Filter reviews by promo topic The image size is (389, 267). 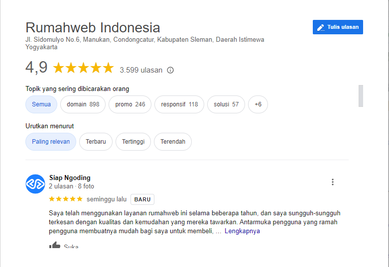[130, 104]
